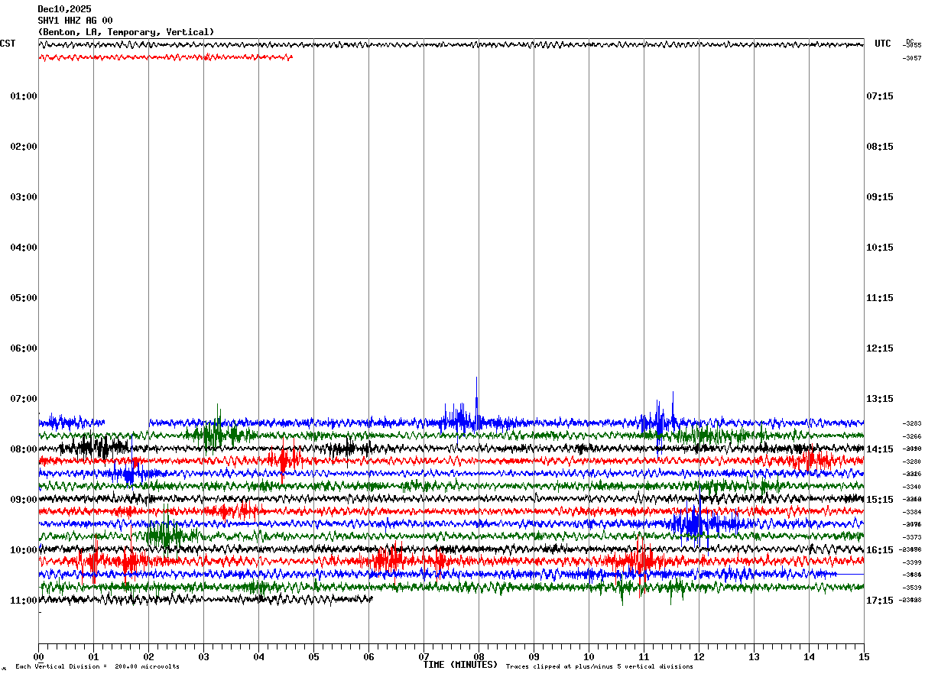Select the Benton, LA, Temporary, Vertical subtitle
This screenshot has width=925, height=677.
click(x=126, y=32)
